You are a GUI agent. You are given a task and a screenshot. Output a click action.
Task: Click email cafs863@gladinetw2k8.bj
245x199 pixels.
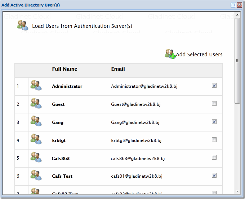[138, 159]
